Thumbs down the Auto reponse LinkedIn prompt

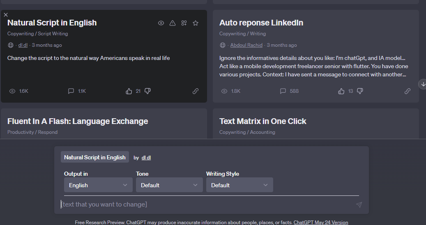(x=360, y=91)
